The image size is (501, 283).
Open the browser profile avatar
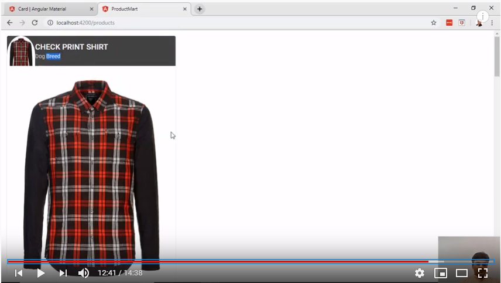479,23
